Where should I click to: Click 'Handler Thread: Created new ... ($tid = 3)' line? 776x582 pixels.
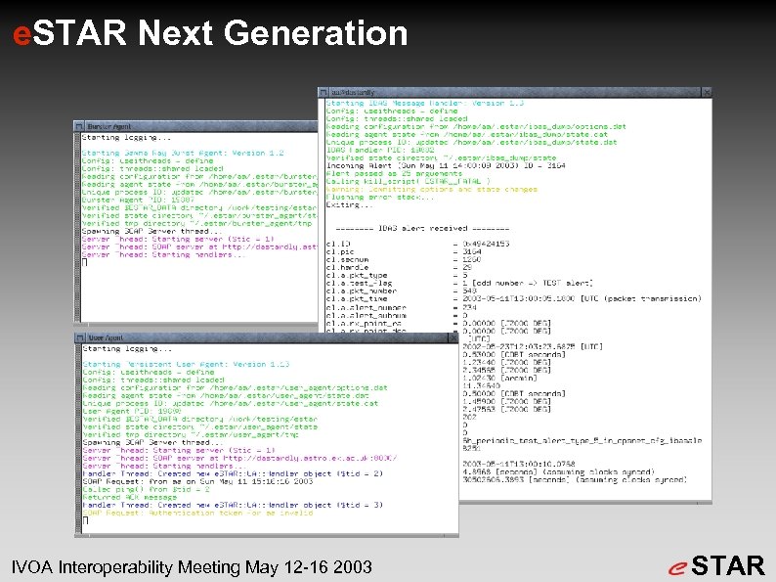tap(234, 505)
